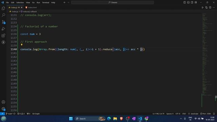The width and height of the screenshot is (217, 122).
Task: Open the Help menu
Action: (53, 2)
